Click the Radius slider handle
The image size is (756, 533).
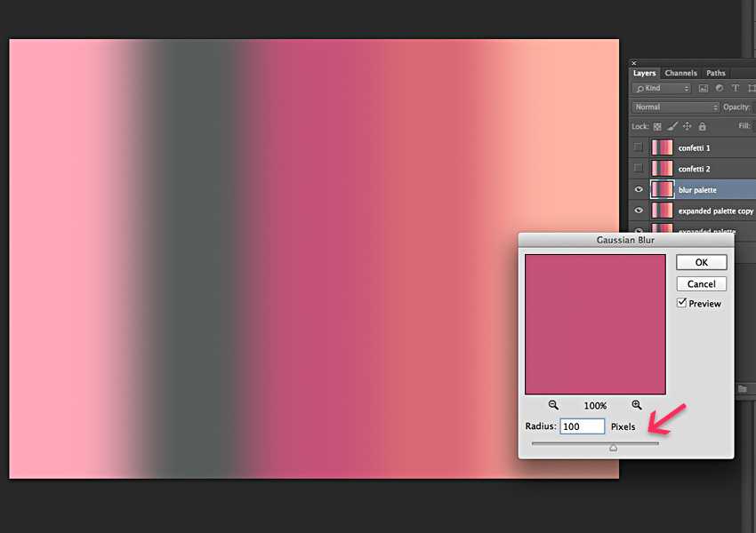(x=613, y=447)
